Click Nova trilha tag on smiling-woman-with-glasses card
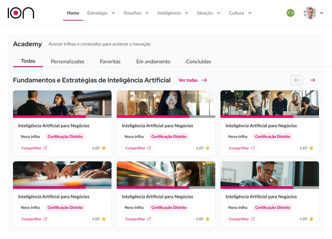 (x=134, y=137)
